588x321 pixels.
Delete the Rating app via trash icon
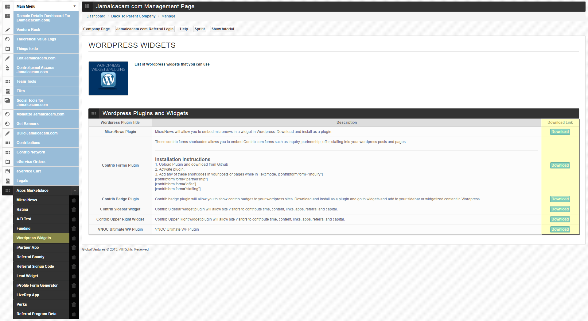click(74, 210)
